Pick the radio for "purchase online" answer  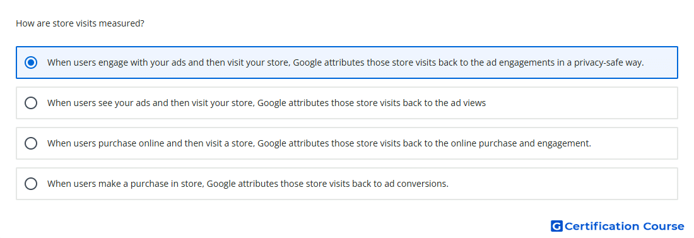point(31,143)
